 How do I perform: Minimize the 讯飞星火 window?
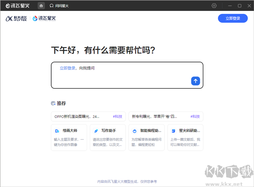[x=230, y=6]
